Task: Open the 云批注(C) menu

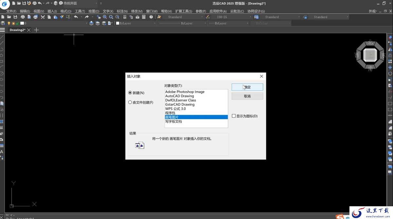Action: (237, 11)
